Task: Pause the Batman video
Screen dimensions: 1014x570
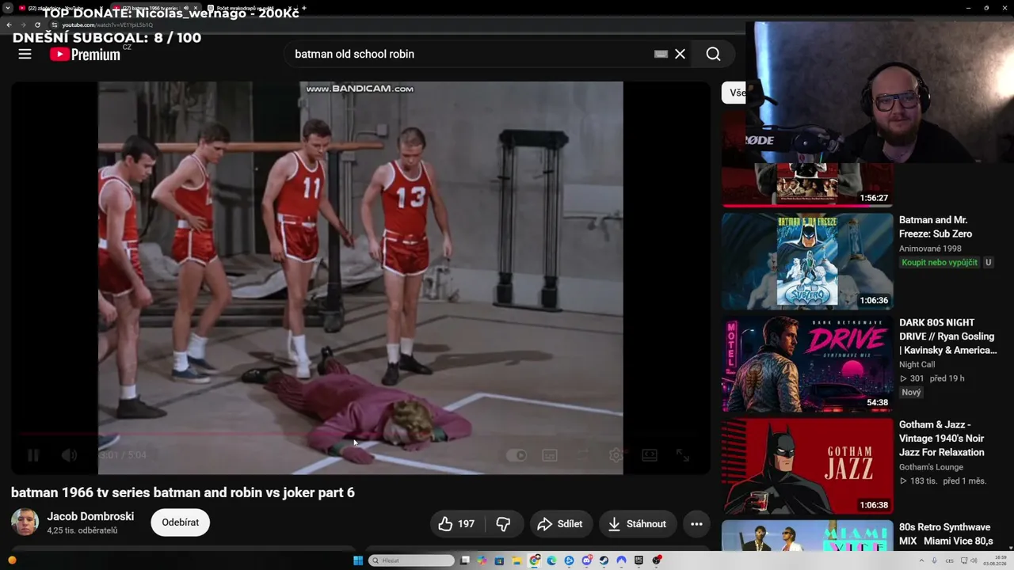Action: 33,455
